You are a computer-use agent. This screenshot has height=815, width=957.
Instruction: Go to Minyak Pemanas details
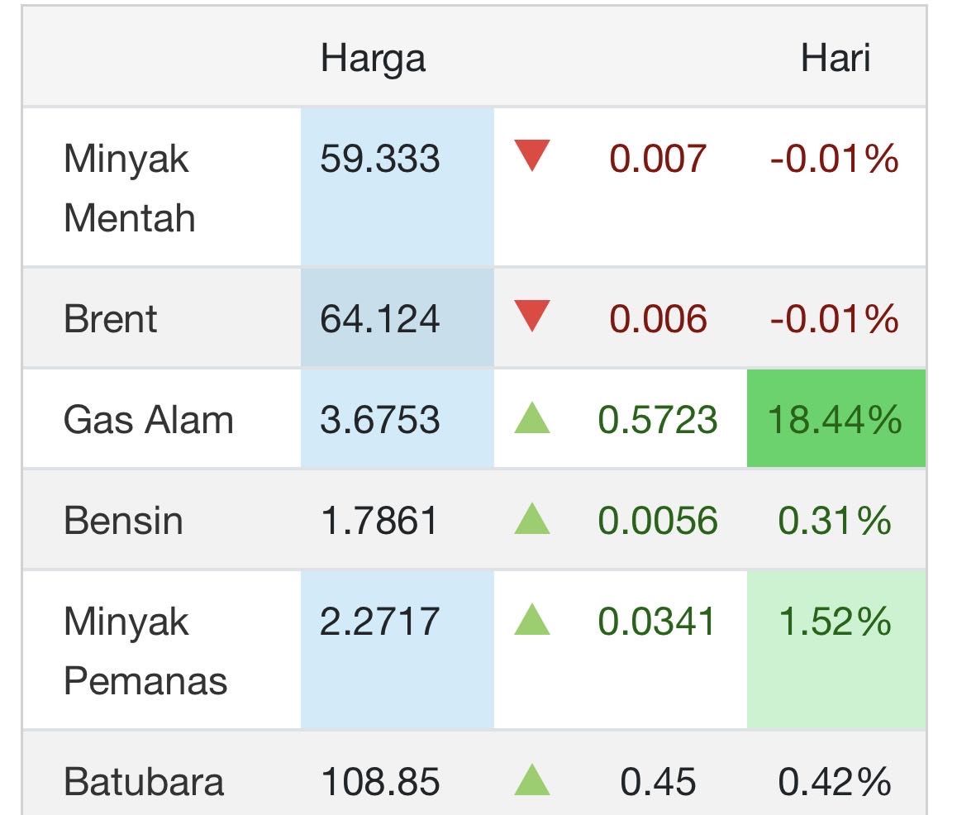point(145,651)
